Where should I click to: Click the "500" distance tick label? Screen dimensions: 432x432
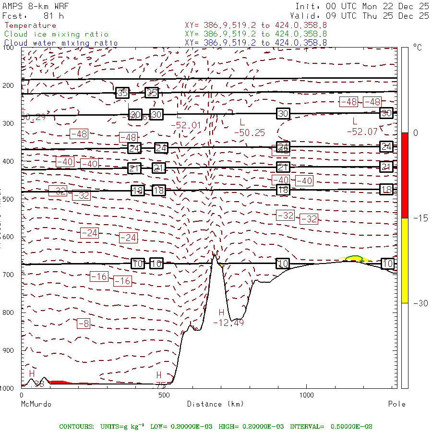[x=164, y=395]
